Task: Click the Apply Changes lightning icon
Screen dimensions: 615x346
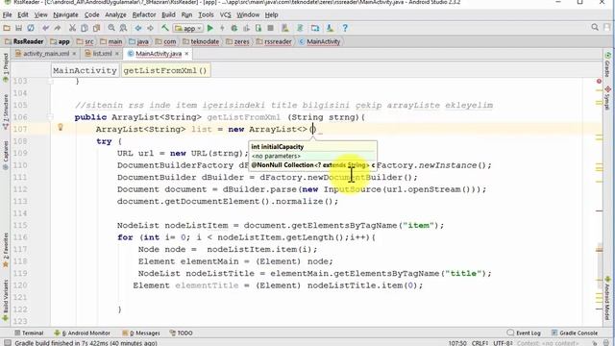Action: tap(222, 28)
